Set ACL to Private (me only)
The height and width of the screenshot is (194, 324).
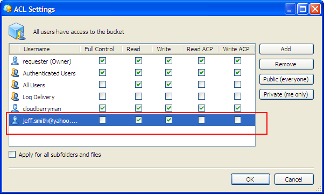[x=286, y=94]
